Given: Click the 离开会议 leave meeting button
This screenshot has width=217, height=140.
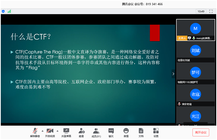Looking at the screenshot, I should click(201, 132).
